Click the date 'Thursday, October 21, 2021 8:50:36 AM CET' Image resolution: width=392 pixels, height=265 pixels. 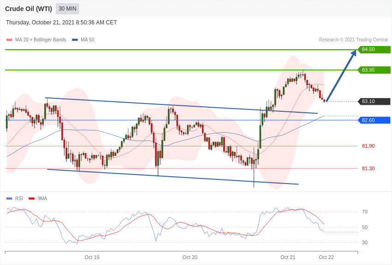(x=61, y=23)
